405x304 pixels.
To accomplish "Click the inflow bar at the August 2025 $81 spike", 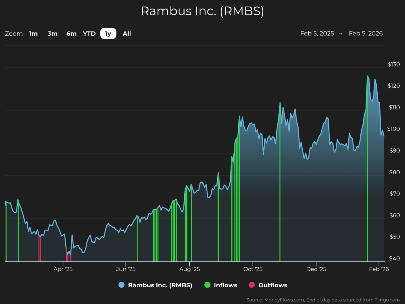I will (x=218, y=217).
